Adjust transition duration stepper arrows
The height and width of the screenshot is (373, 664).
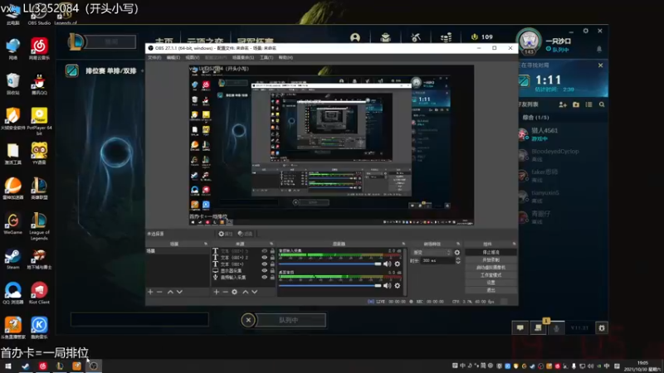tap(458, 261)
